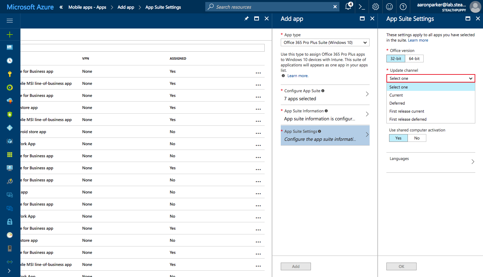
Task: Open the green circle cost management icon
Action: (x=10, y=88)
